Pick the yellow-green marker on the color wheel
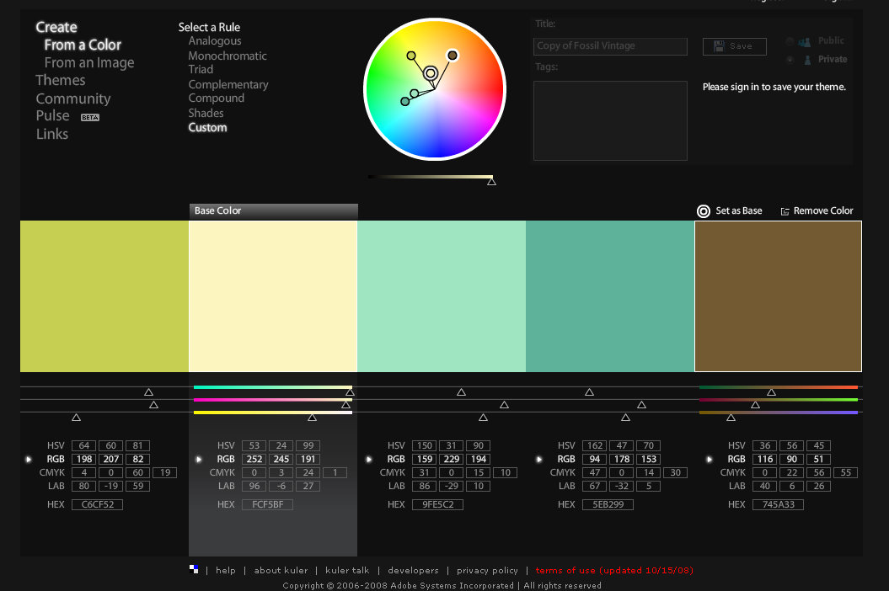 (x=411, y=56)
